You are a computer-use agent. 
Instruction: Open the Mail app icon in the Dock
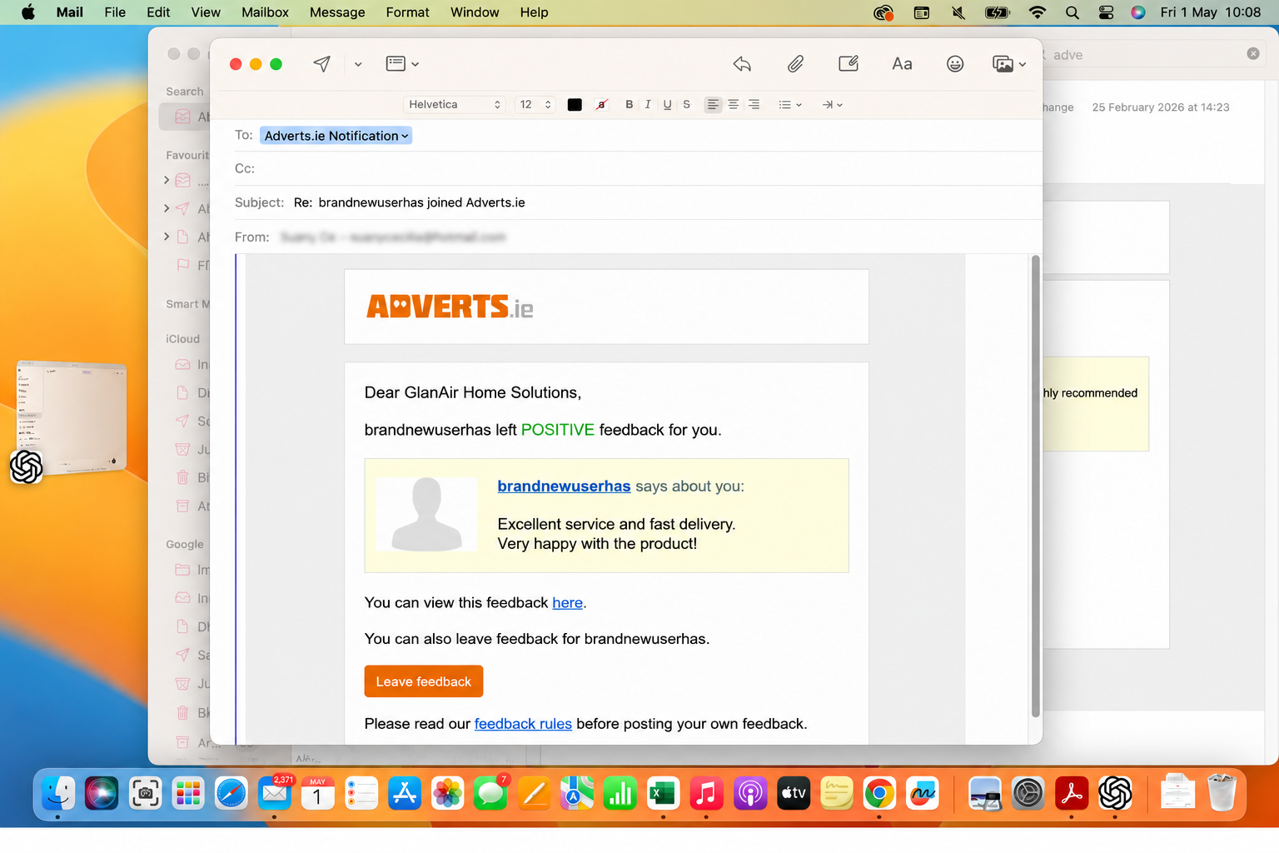275,794
